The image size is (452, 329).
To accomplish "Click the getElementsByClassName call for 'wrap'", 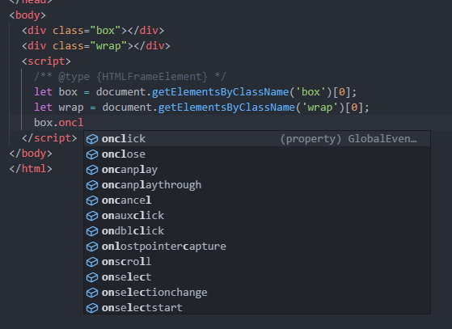I will point(226,108).
